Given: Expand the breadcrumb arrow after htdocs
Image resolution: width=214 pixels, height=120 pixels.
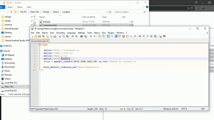Looking at the screenshot, I should (x=61, y=12).
